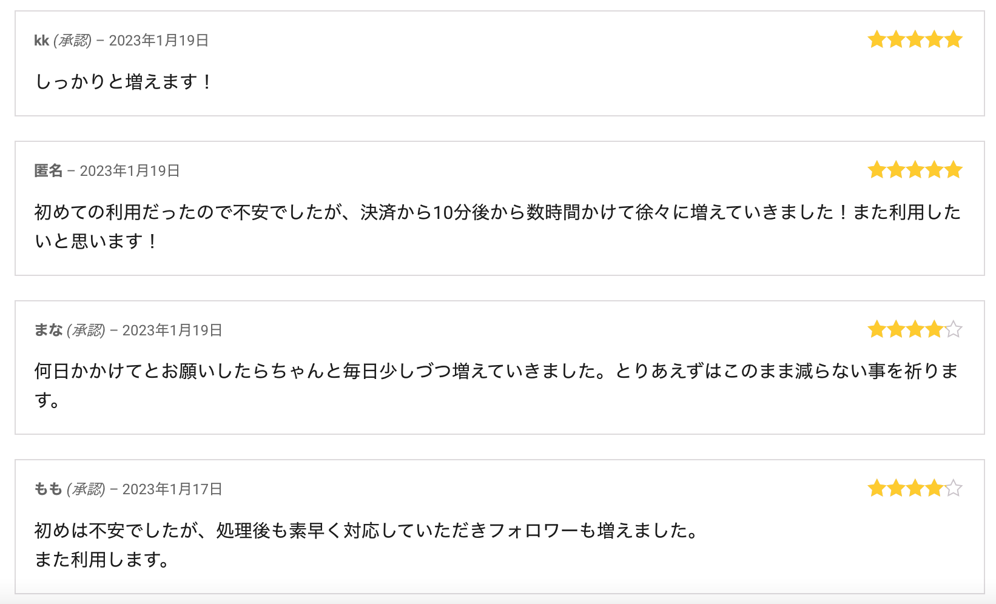Click the five-star rating on kk's review
Viewport: 996px width, 604px height.
coord(915,40)
